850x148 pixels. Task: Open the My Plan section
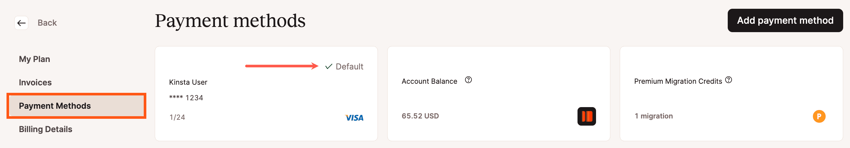click(35, 59)
